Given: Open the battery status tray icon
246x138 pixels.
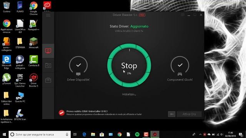Looking at the screenshot, I should point(213,135).
